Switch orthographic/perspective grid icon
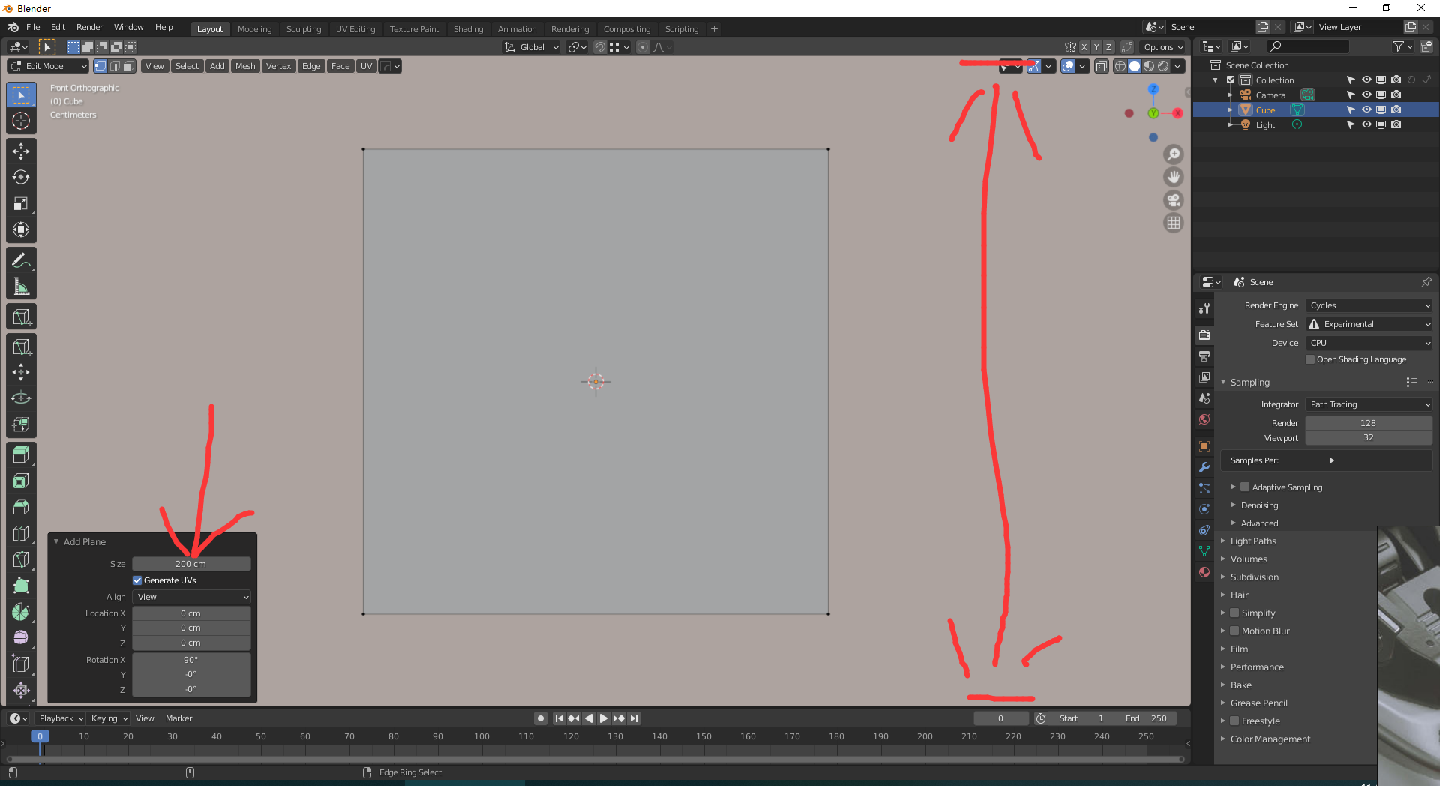 (1174, 223)
